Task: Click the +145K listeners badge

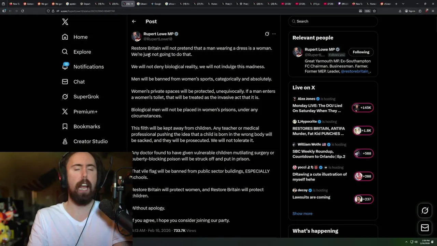Action: coord(363,108)
